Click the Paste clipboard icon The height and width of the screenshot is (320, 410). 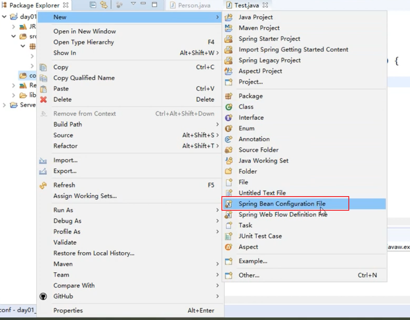click(43, 89)
